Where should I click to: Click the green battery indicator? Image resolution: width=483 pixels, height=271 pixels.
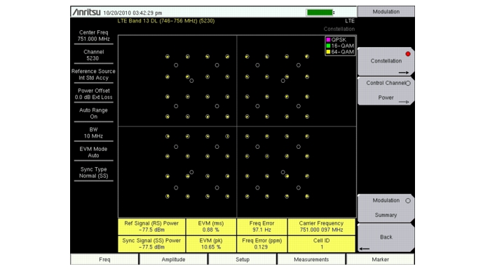click(320, 13)
